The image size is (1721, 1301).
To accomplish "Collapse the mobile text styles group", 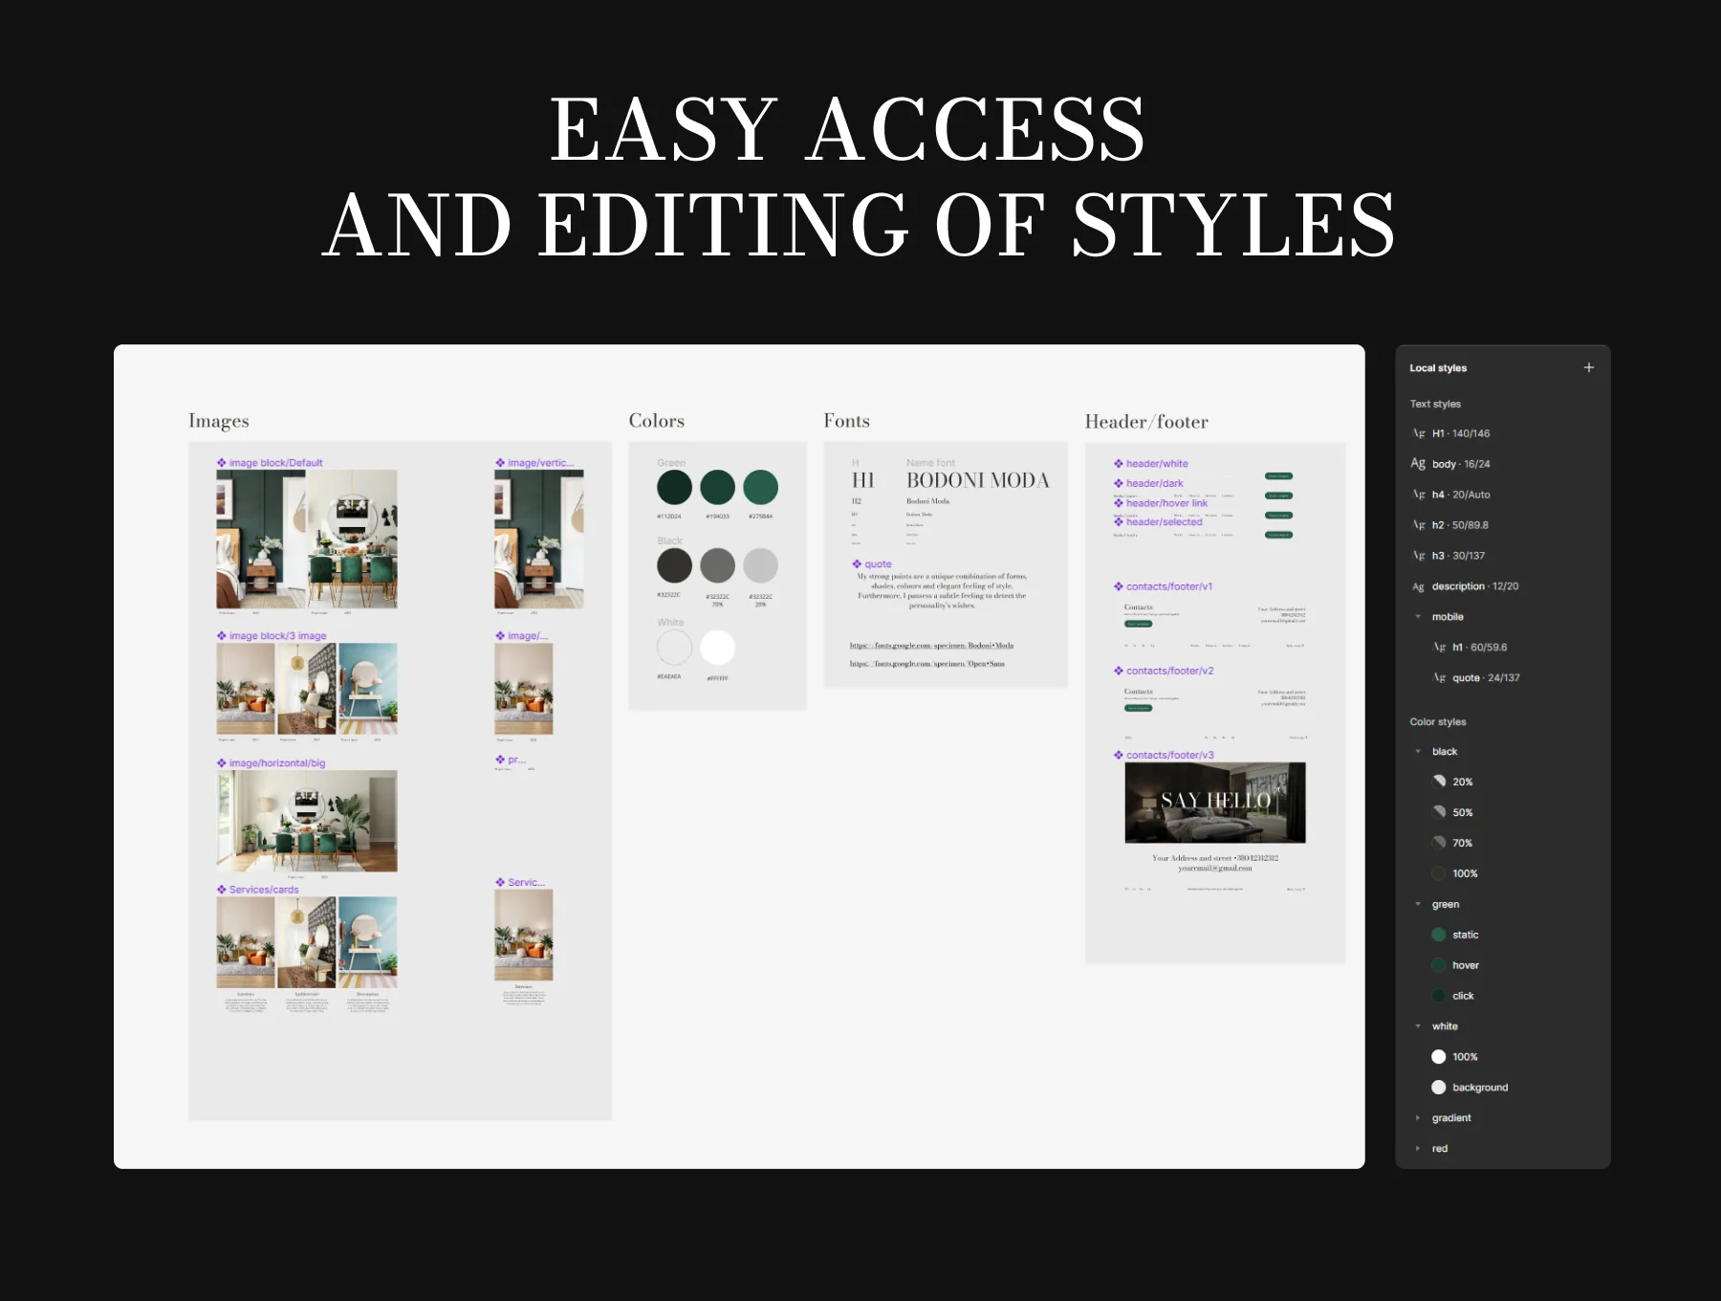I will [x=1418, y=617].
